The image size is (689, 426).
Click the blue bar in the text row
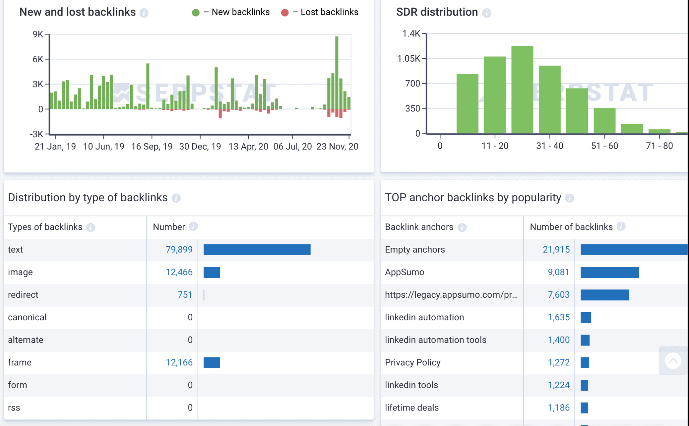[257, 250]
